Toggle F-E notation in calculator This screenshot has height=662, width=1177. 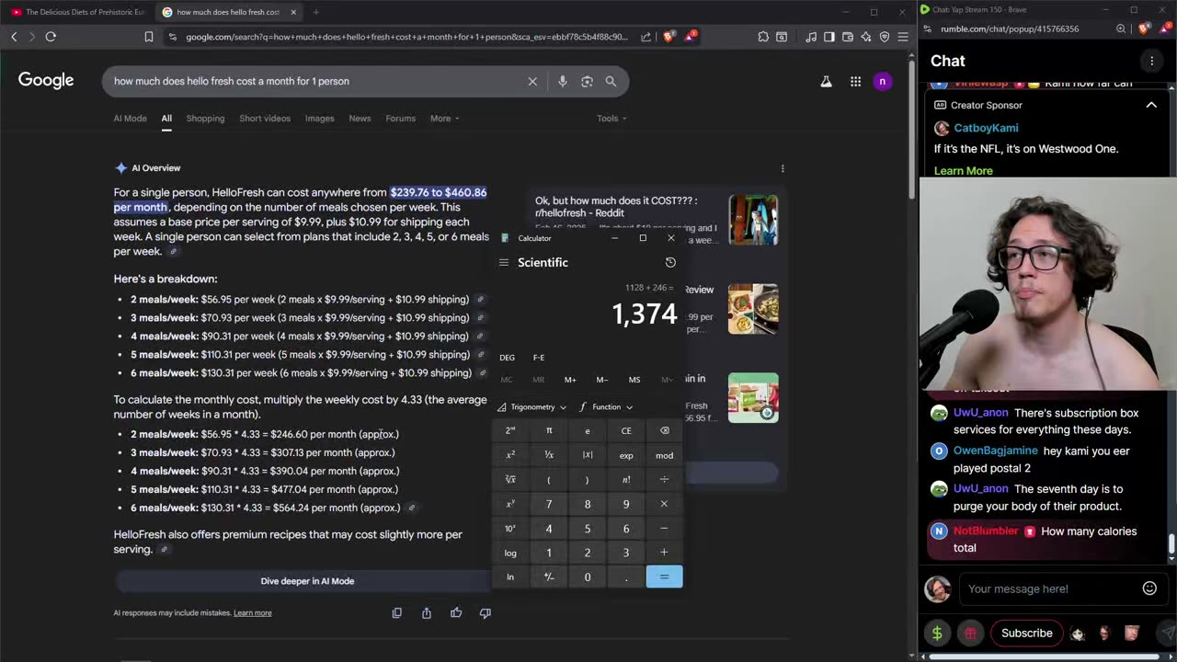pos(539,358)
